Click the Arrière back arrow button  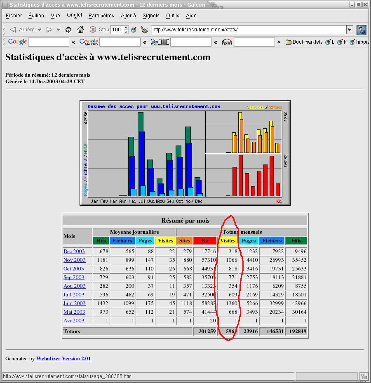[x=22, y=30]
